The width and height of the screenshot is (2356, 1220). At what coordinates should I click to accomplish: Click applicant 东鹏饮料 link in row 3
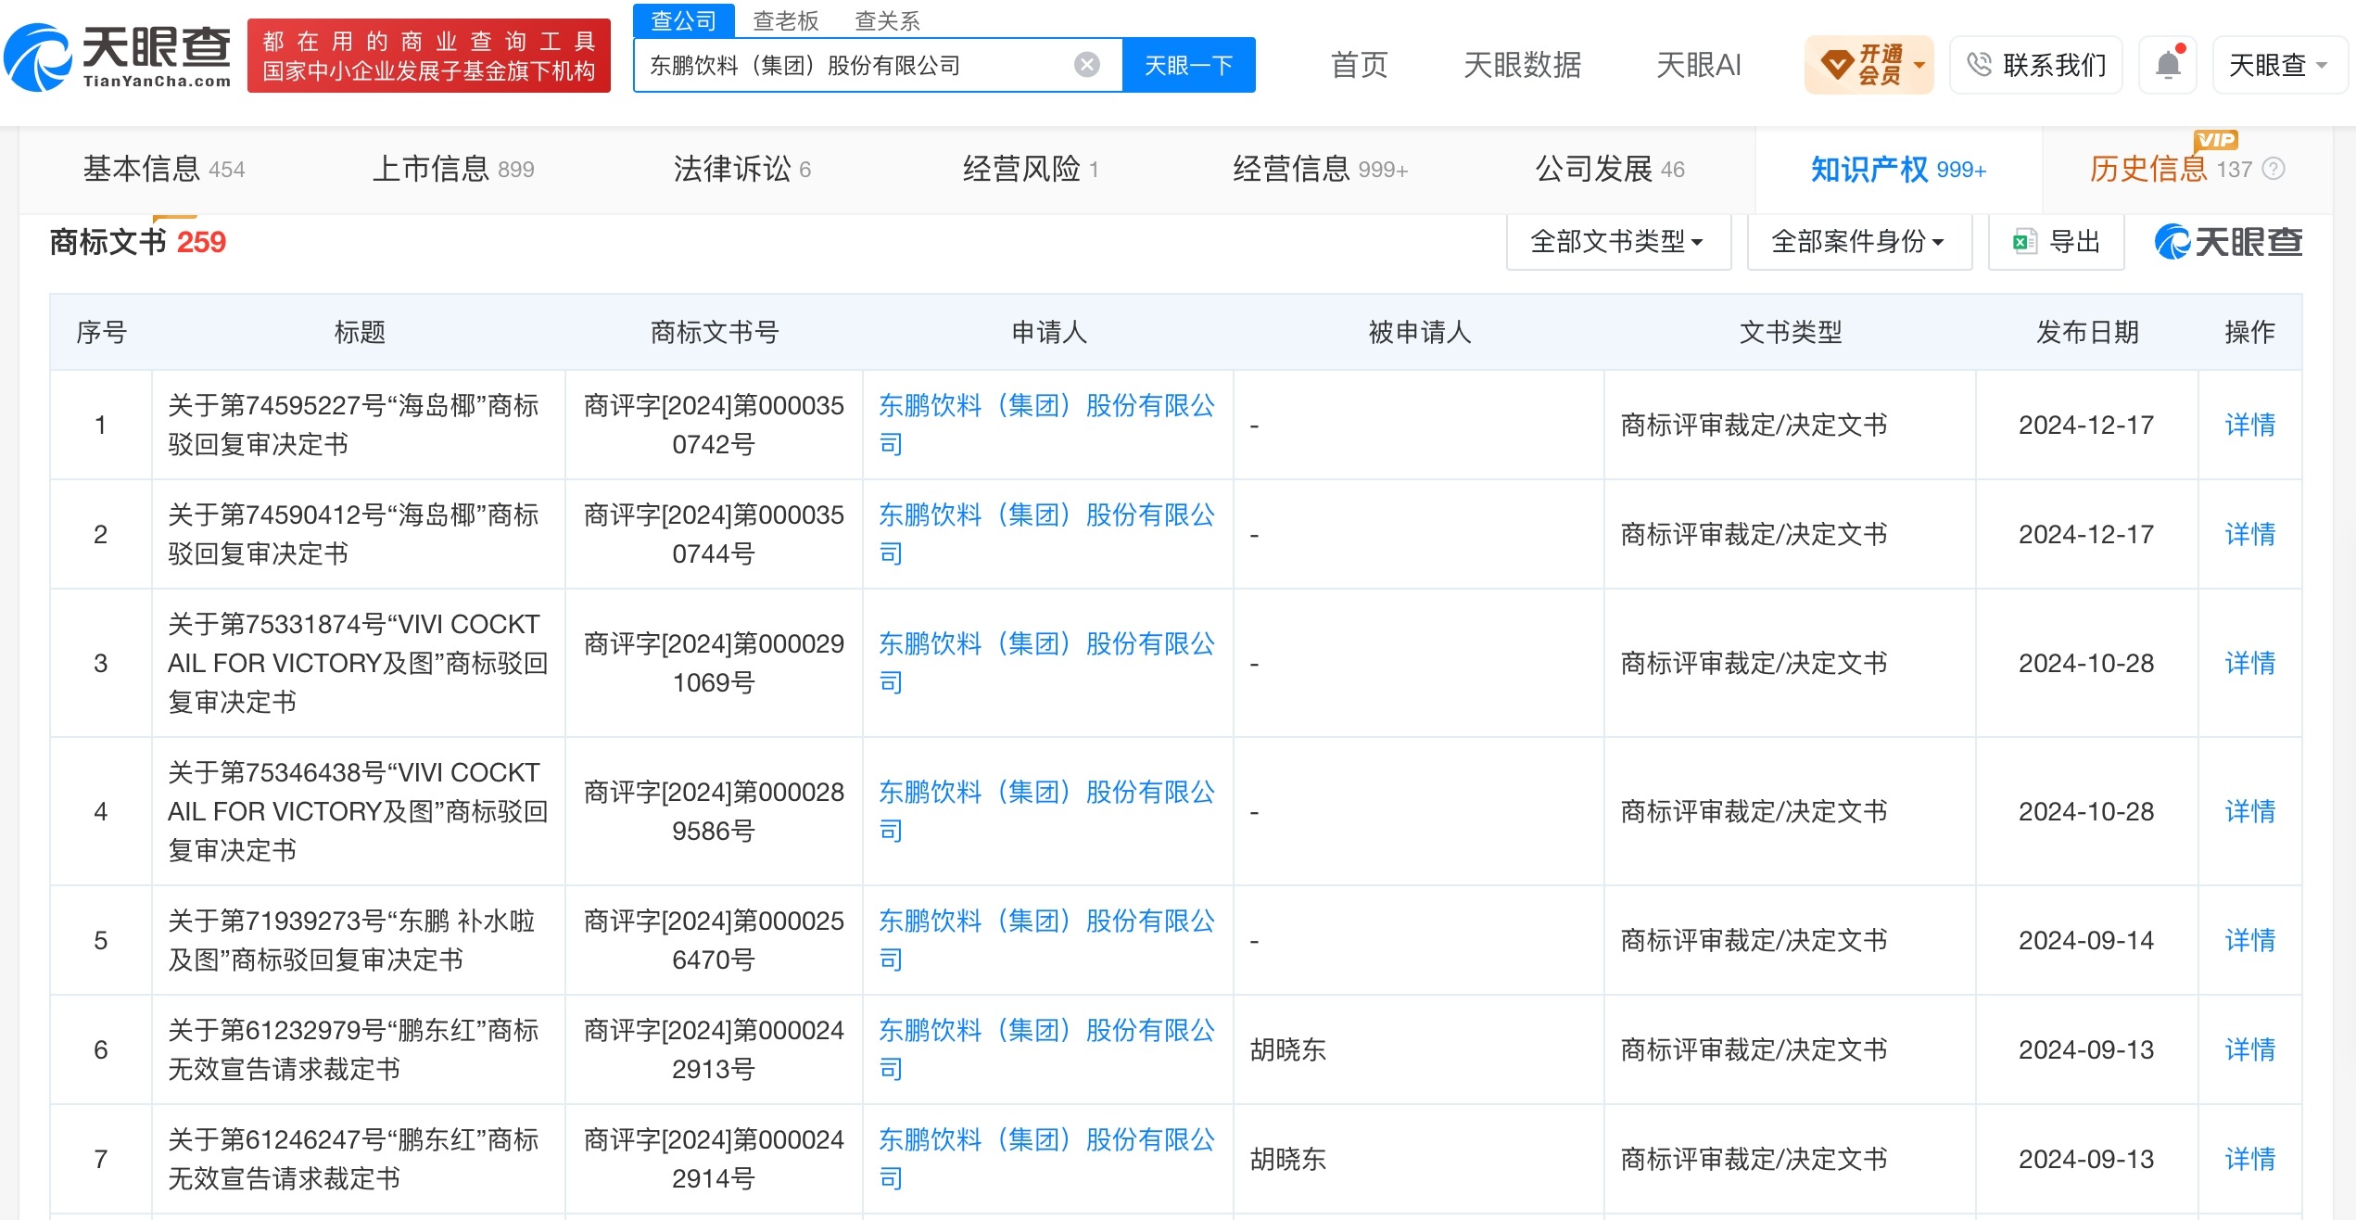[x=1046, y=663]
